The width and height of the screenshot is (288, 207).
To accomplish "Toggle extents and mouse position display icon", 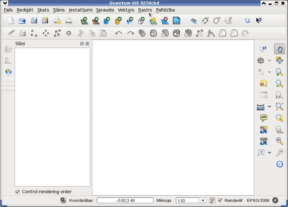I will pos(63,200).
